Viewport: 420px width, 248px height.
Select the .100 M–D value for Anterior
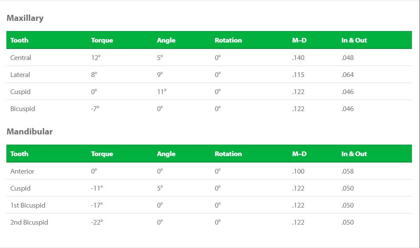tap(298, 171)
